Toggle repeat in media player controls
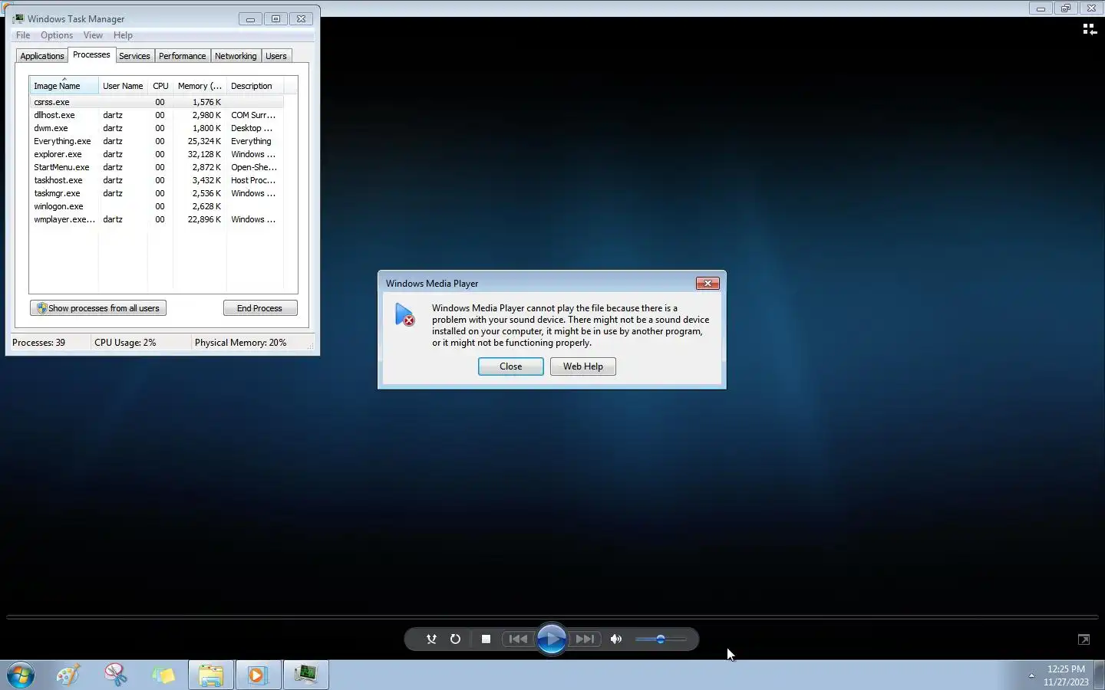The height and width of the screenshot is (690, 1105). (x=455, y=639)
